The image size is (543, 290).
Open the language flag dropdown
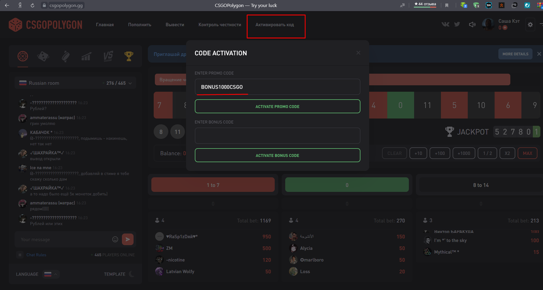[51, 274]
